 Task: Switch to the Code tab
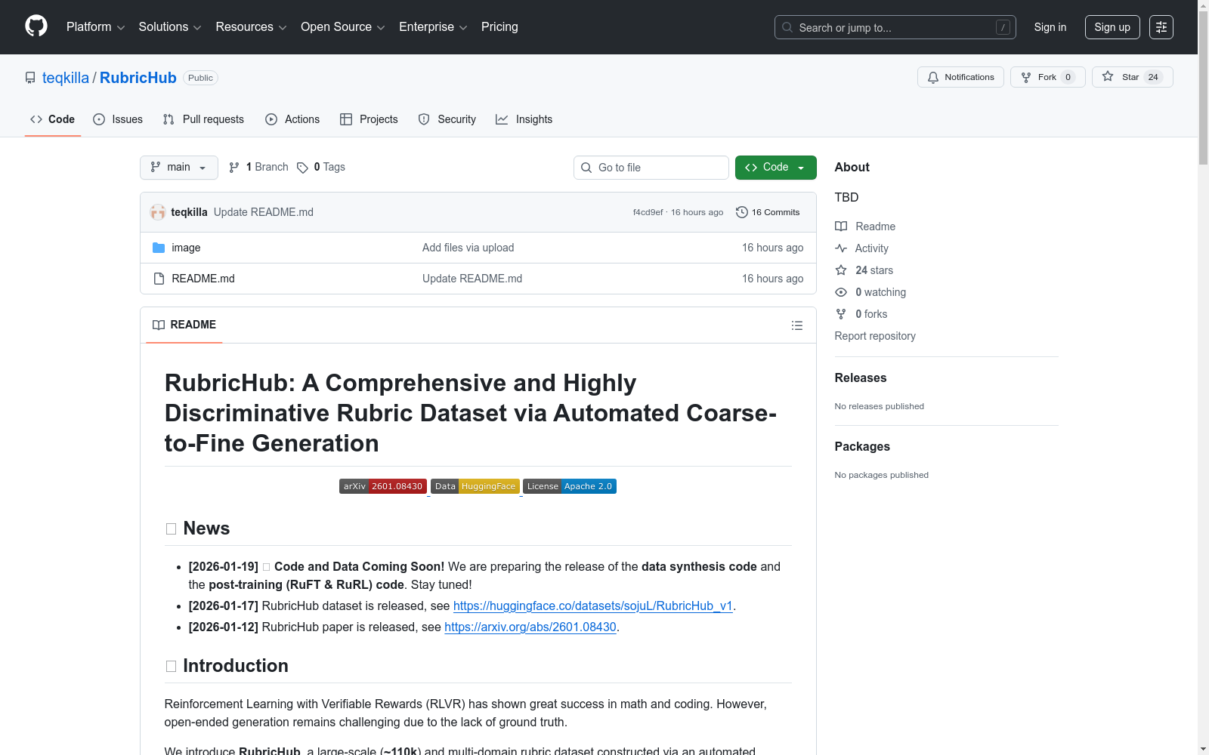(53, 119)
